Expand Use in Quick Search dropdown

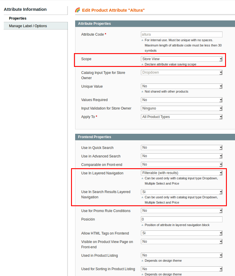tap(181, 148)
